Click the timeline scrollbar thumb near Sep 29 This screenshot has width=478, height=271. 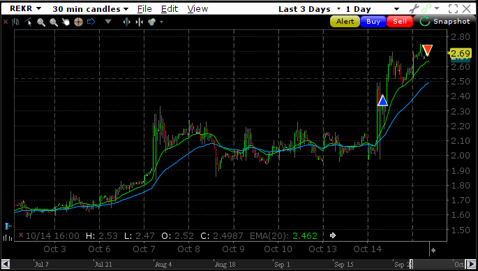(x=411, y=264)
